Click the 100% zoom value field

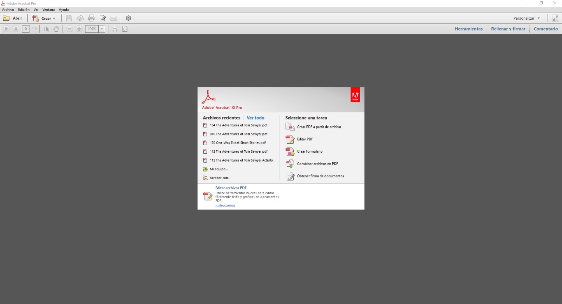click(92, 29)
